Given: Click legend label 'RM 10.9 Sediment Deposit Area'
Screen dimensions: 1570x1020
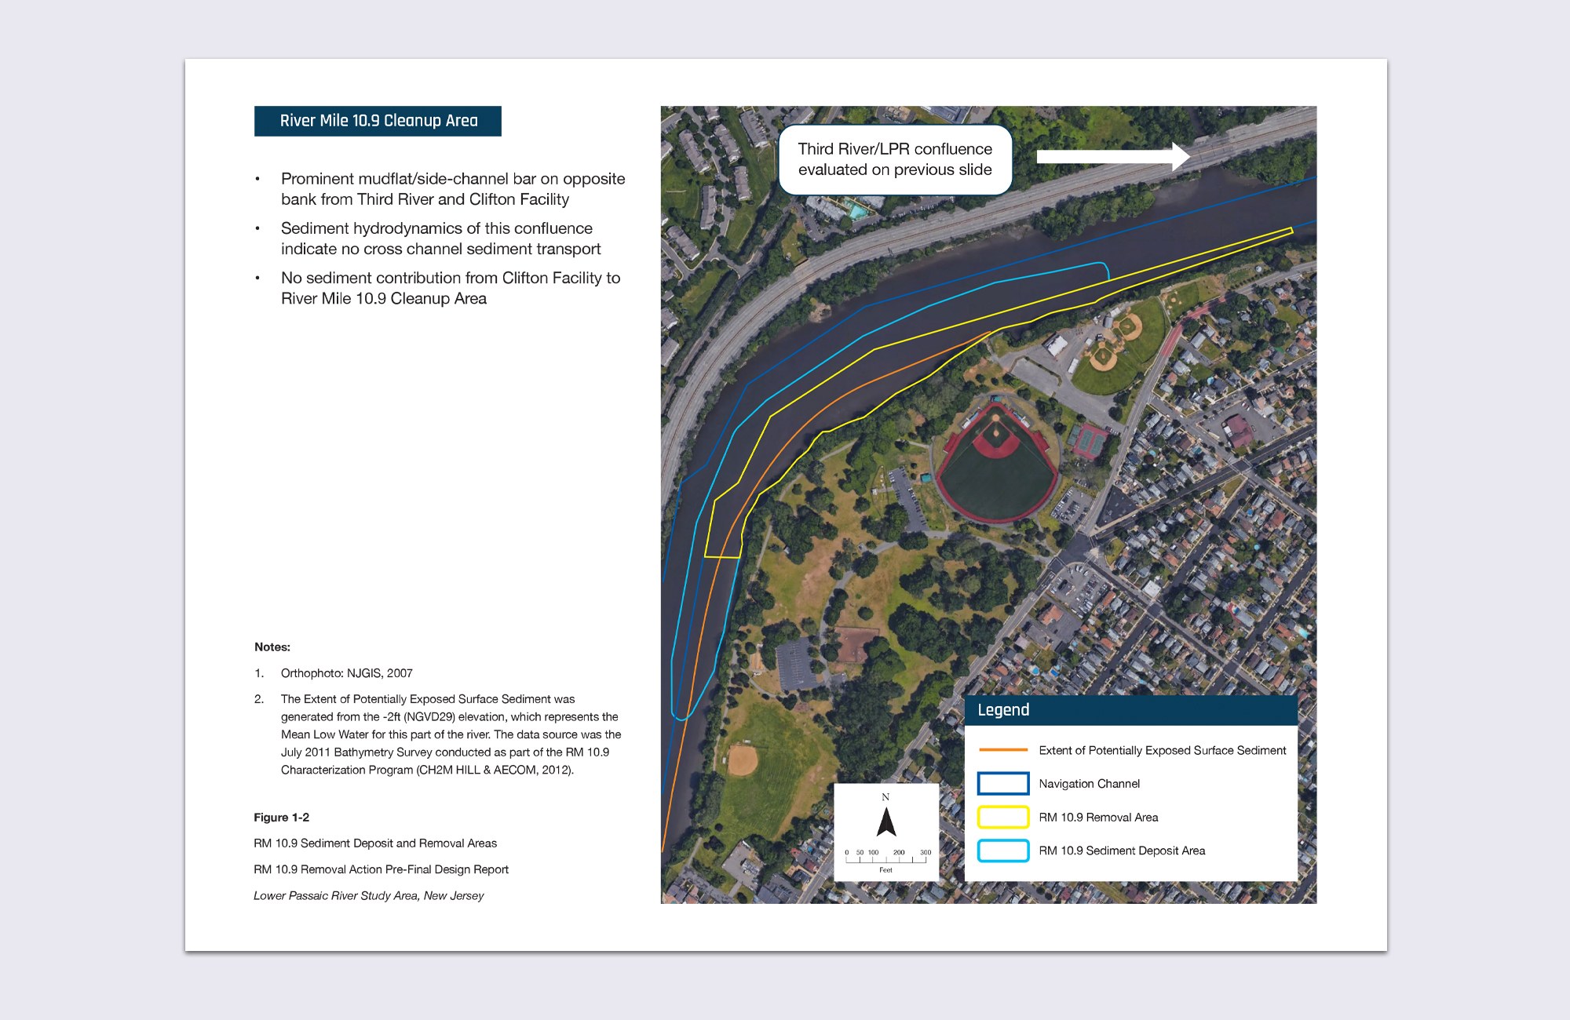Looking at the screenshot, I should click(x=1122, y=851).
